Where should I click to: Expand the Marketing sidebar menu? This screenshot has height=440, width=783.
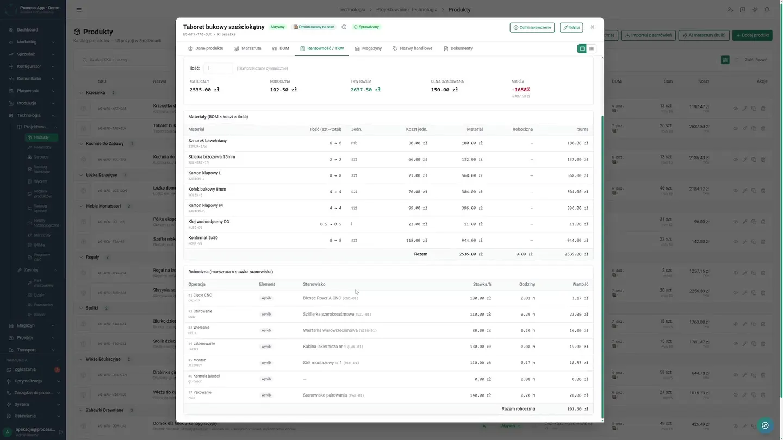point(33,42)
